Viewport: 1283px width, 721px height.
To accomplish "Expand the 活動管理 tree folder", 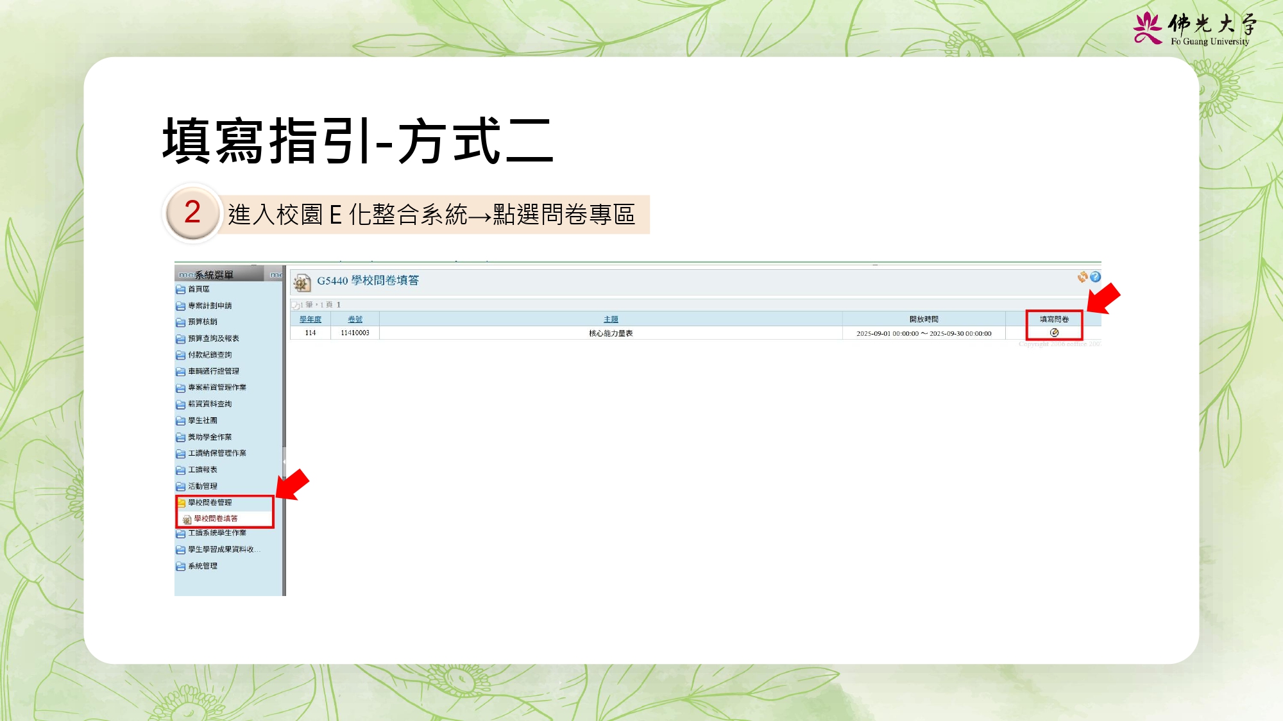I will click(203, 486).
